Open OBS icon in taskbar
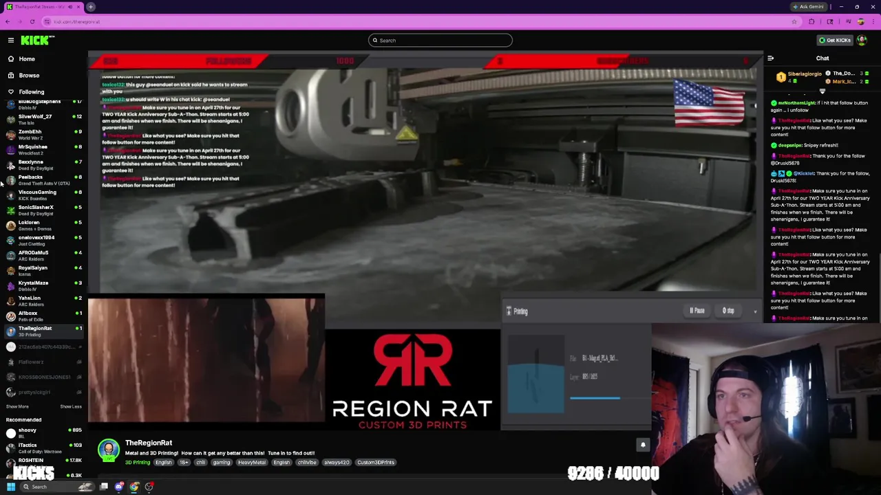881x495 pixels. [x=149, y=487]
